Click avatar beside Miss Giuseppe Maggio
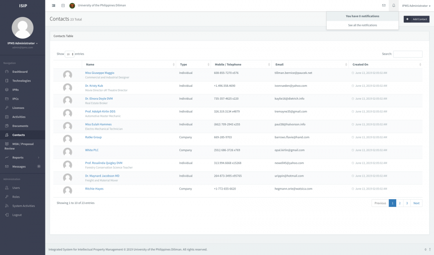 (x=68, y=75)
